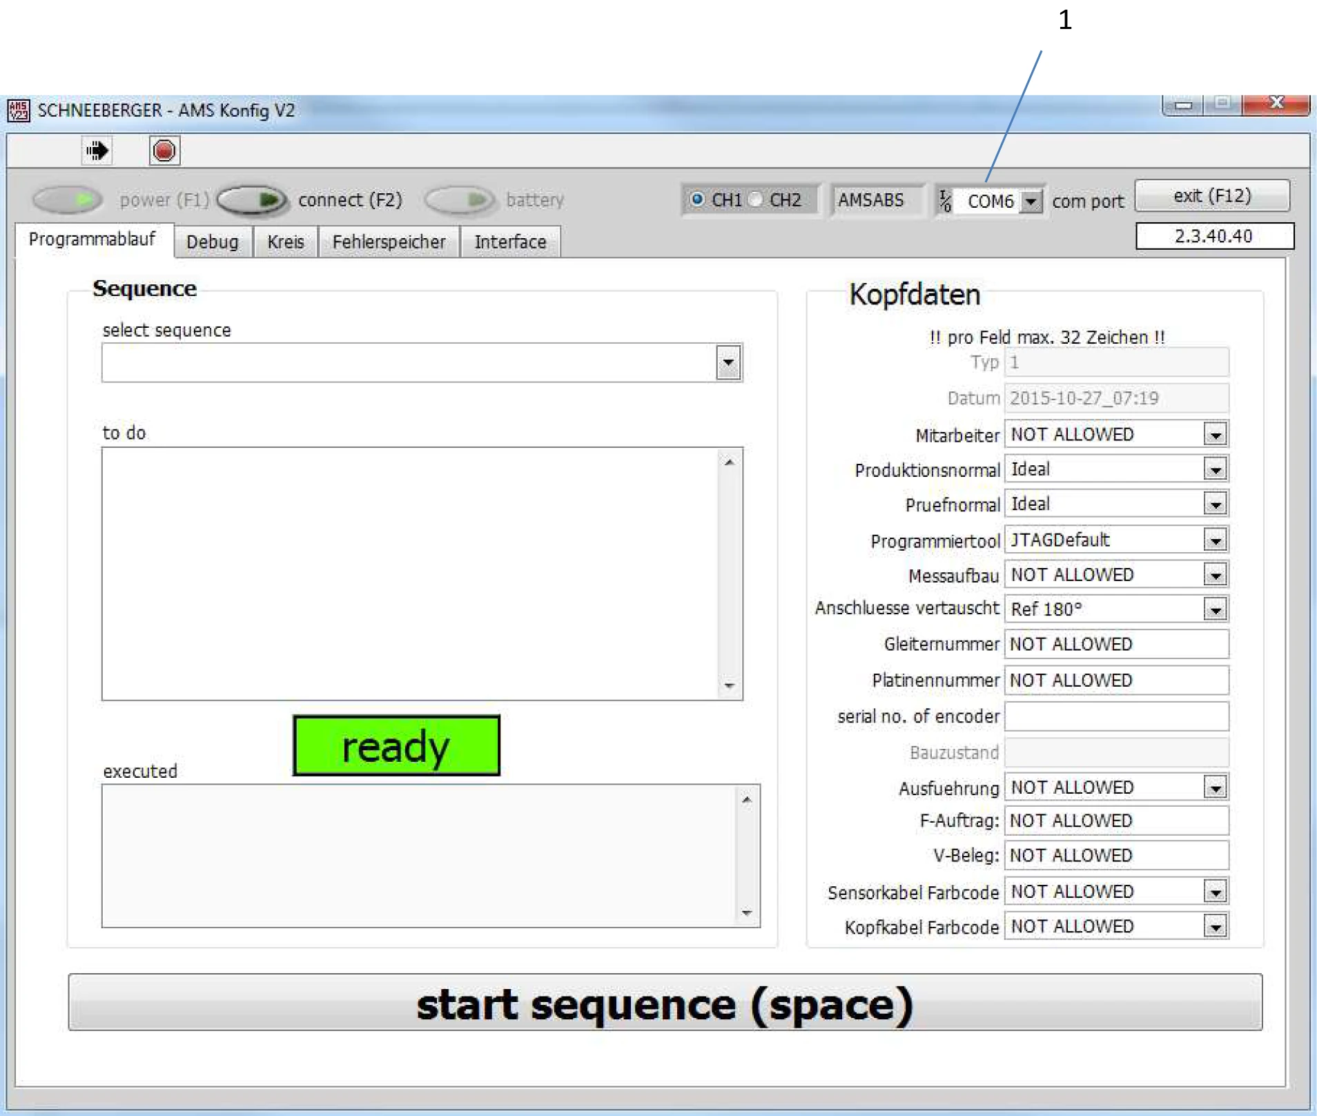This screenshot has width=1317, height=1116.
Task: Expand the select sequence dropdown
Action: click(x=728, y=363)
